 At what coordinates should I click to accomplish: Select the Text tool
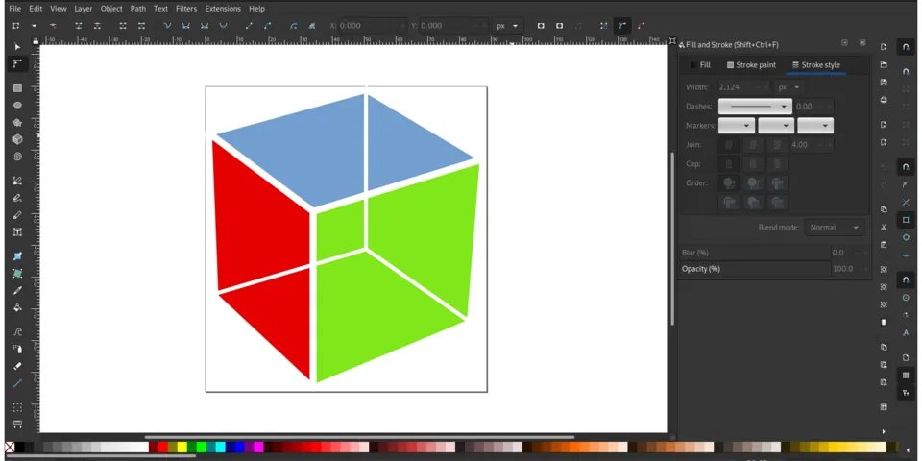click(x=17, y=232)
